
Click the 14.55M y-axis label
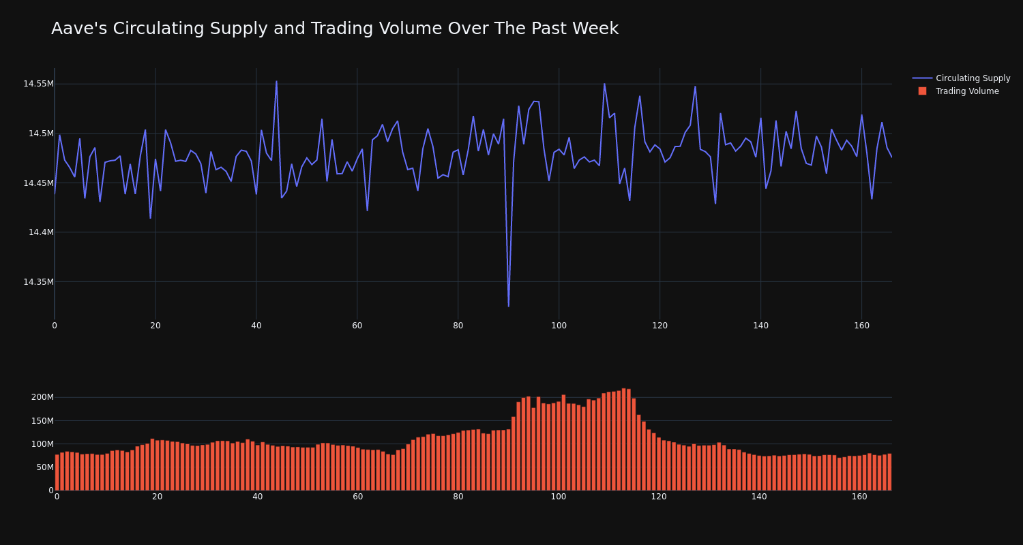pyautogui.click(x=38, y=84)
